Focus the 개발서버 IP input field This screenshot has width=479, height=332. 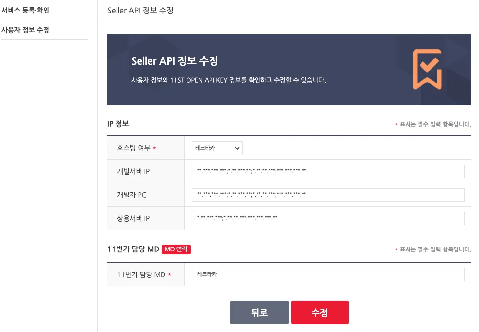click(327, 171)
